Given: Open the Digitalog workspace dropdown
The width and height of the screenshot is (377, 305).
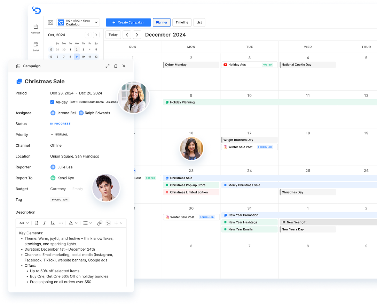Looking at the screenshot, I should (x=78, y=23).
